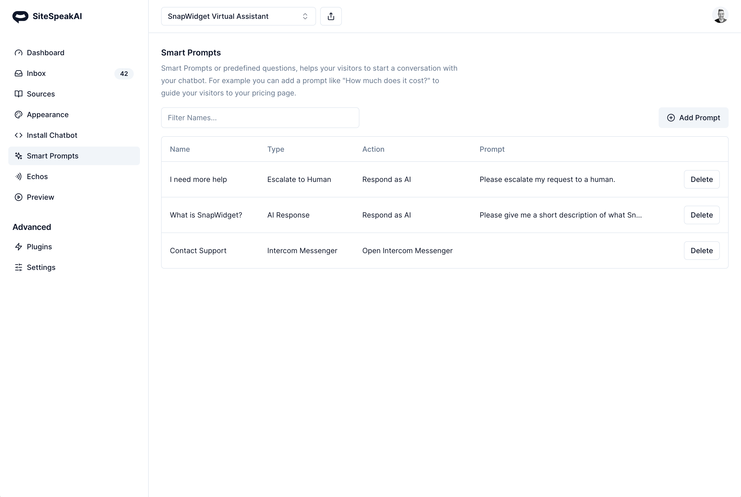741x497 pixels.
Task: Click the Dashboard gauge icon
Action: (19, 53)
